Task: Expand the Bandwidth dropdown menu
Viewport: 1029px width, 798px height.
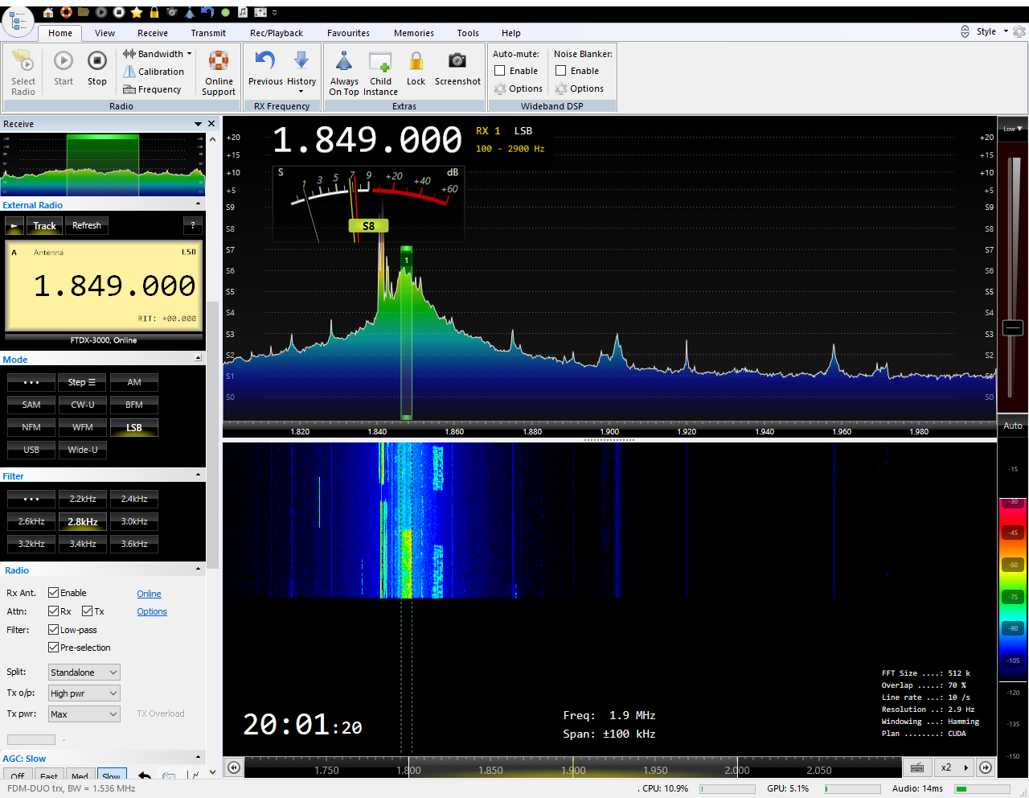Action: pyautogui.click(x=158, y=54)
